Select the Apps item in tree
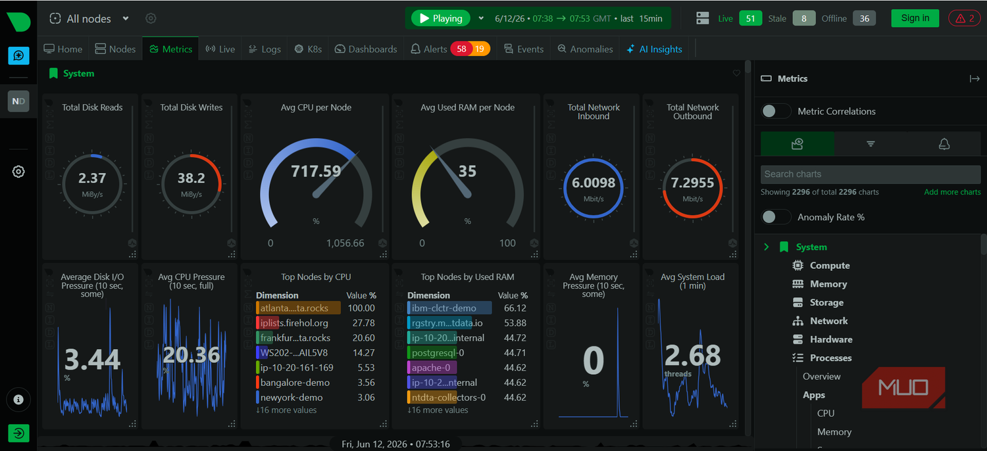 pyautogui.click(x=814, y=395)
